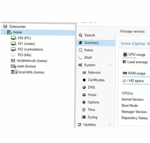Click the Options gear icon
The height and width of the screenshot is (143, 150).
[x=84, y=102]
